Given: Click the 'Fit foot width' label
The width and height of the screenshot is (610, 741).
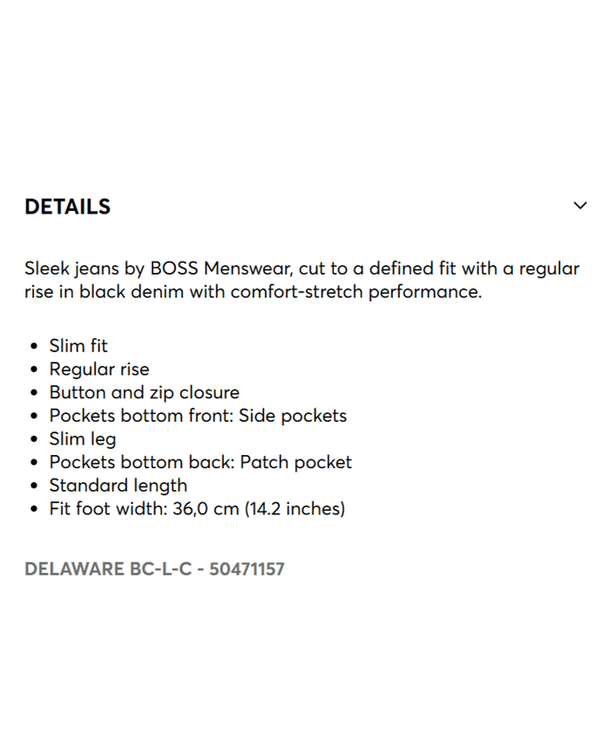Looking at the screenshot, I should (106, 508).
